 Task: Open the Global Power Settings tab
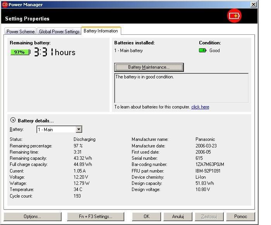coord(59,32)
